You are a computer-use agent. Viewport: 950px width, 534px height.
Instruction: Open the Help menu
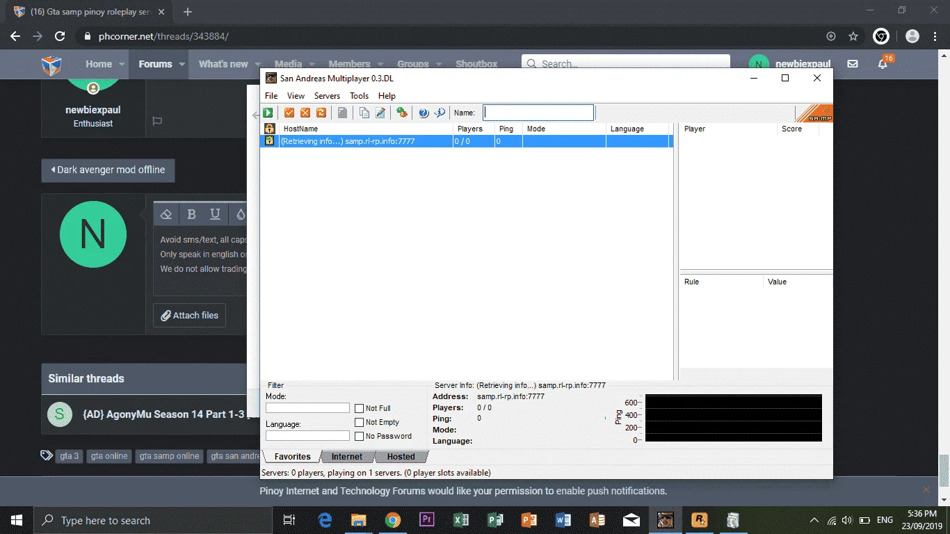387,96
